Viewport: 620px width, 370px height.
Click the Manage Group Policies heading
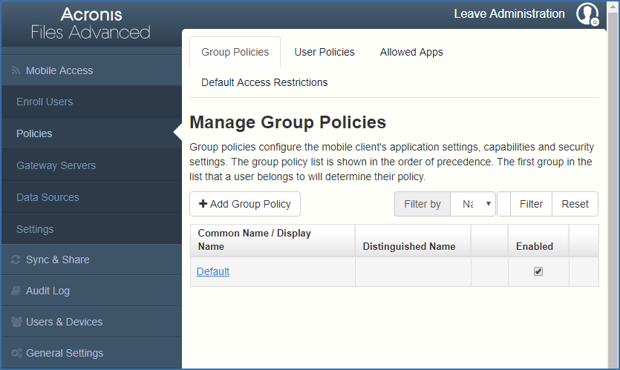point(287,122)
